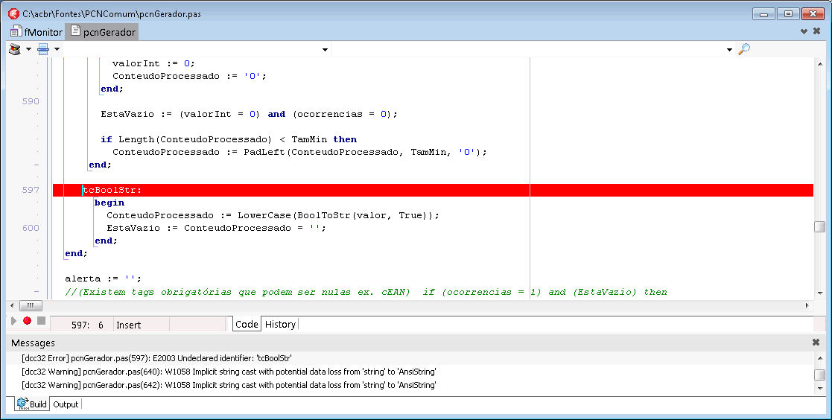832x420 pixels.
Task: Click the title bar path C:\acbr\Fontes\PCNComum\pcnGerador.pas
Action: [112, 14]
